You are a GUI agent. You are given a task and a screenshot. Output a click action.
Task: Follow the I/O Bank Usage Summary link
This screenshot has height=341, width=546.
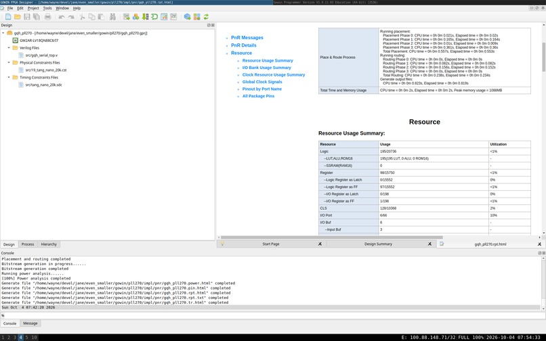[266, 68]
